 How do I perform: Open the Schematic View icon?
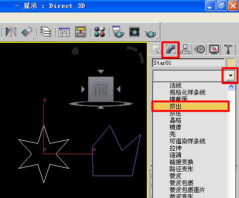pos(81,32)
